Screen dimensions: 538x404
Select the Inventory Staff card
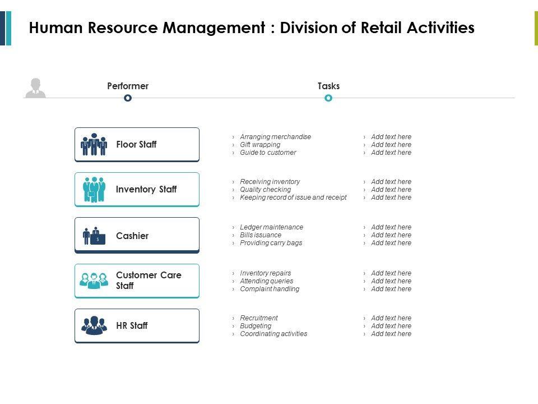click(137, 190)
